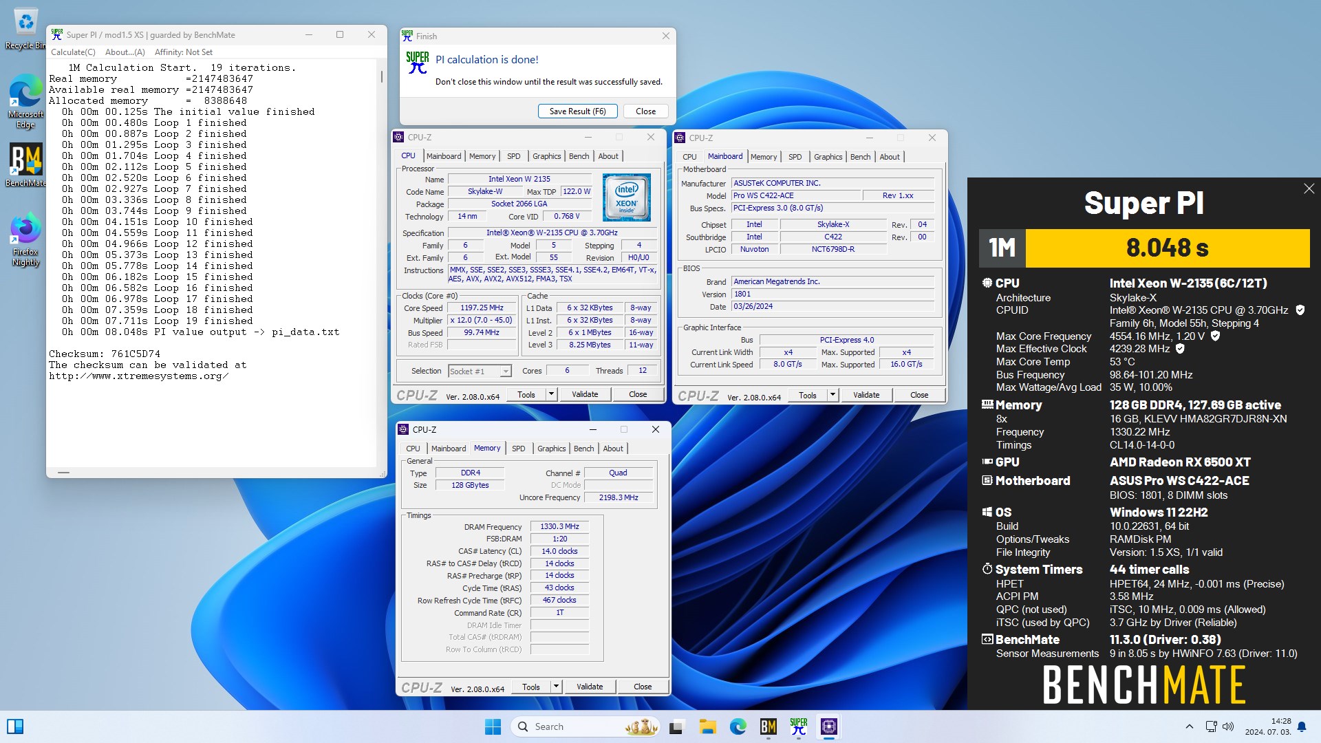Open the network status tray icon

pyautogui.click(x=1212, y=726)
